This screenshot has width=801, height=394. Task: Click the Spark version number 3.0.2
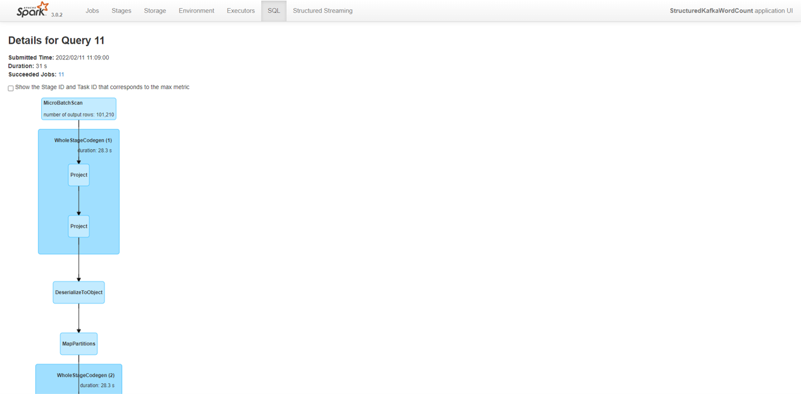coord(57,15)
